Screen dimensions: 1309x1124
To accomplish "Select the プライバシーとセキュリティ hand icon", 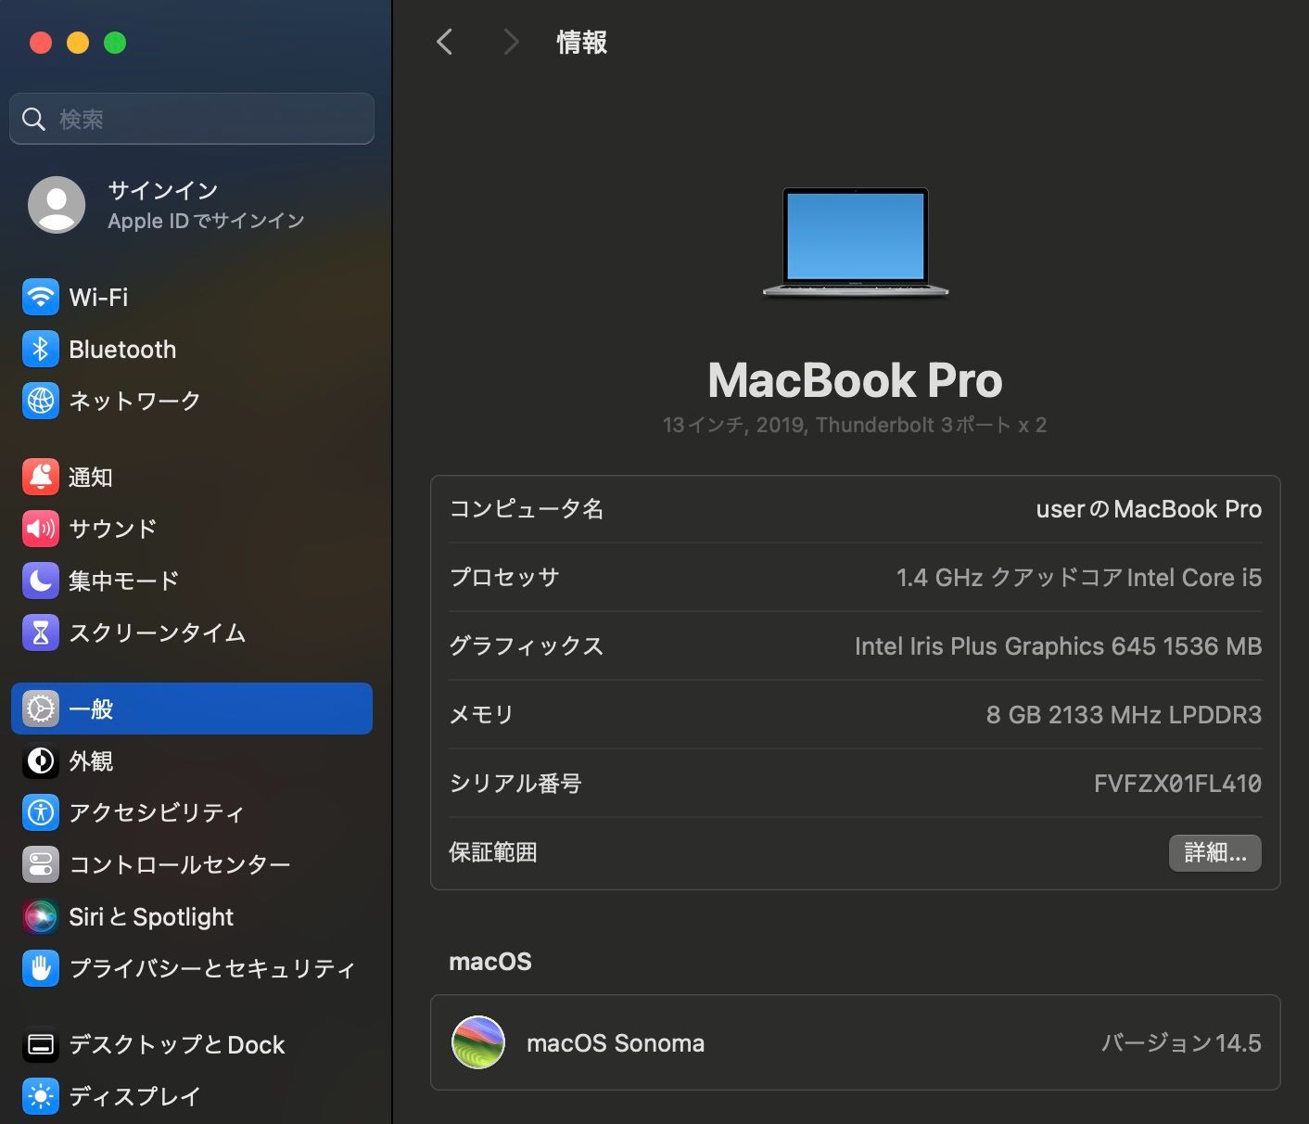I will [x=40, y=968].
